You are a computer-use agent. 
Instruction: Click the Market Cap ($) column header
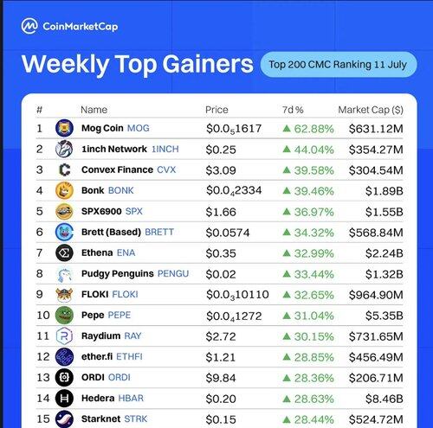[371, 110]
